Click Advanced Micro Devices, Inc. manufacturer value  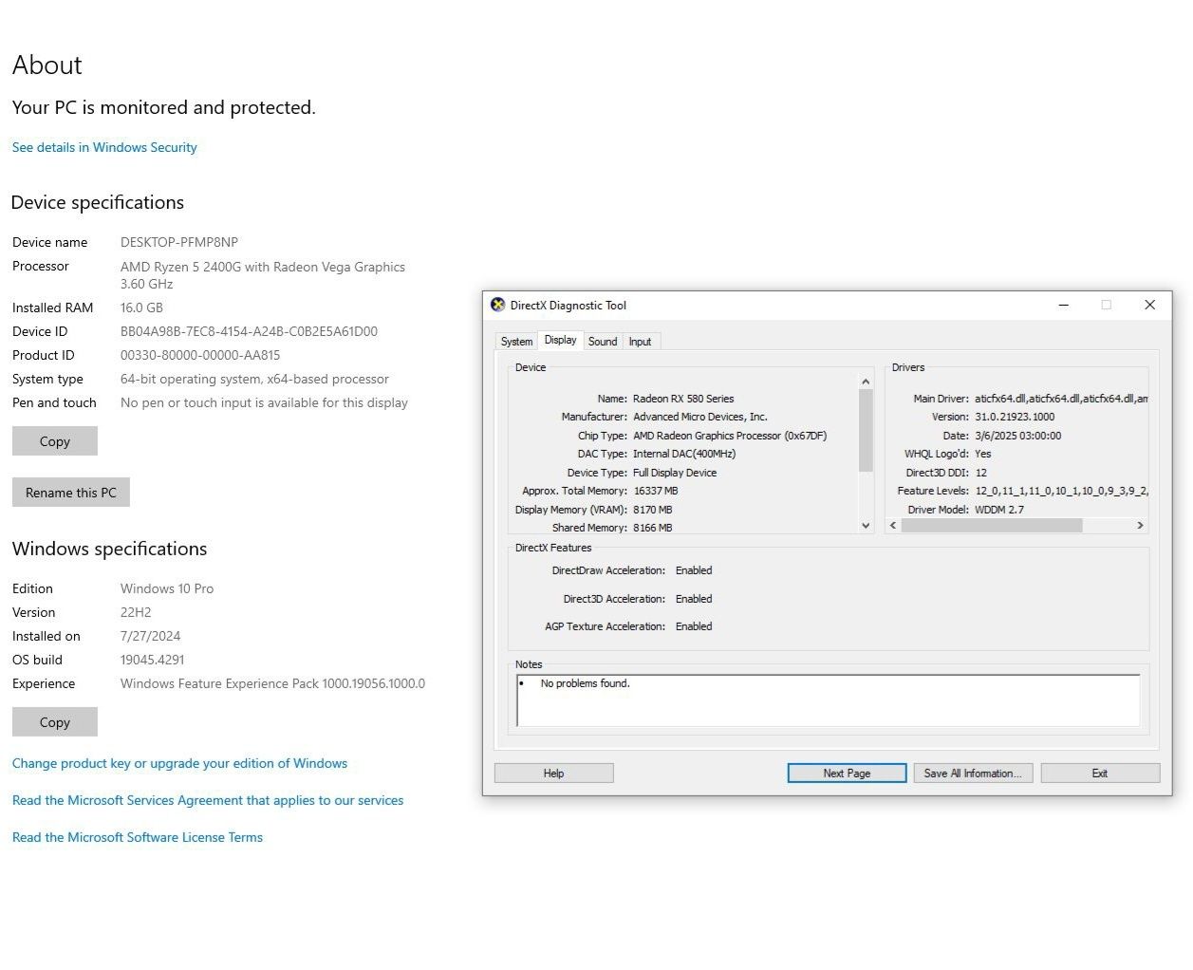700,417
